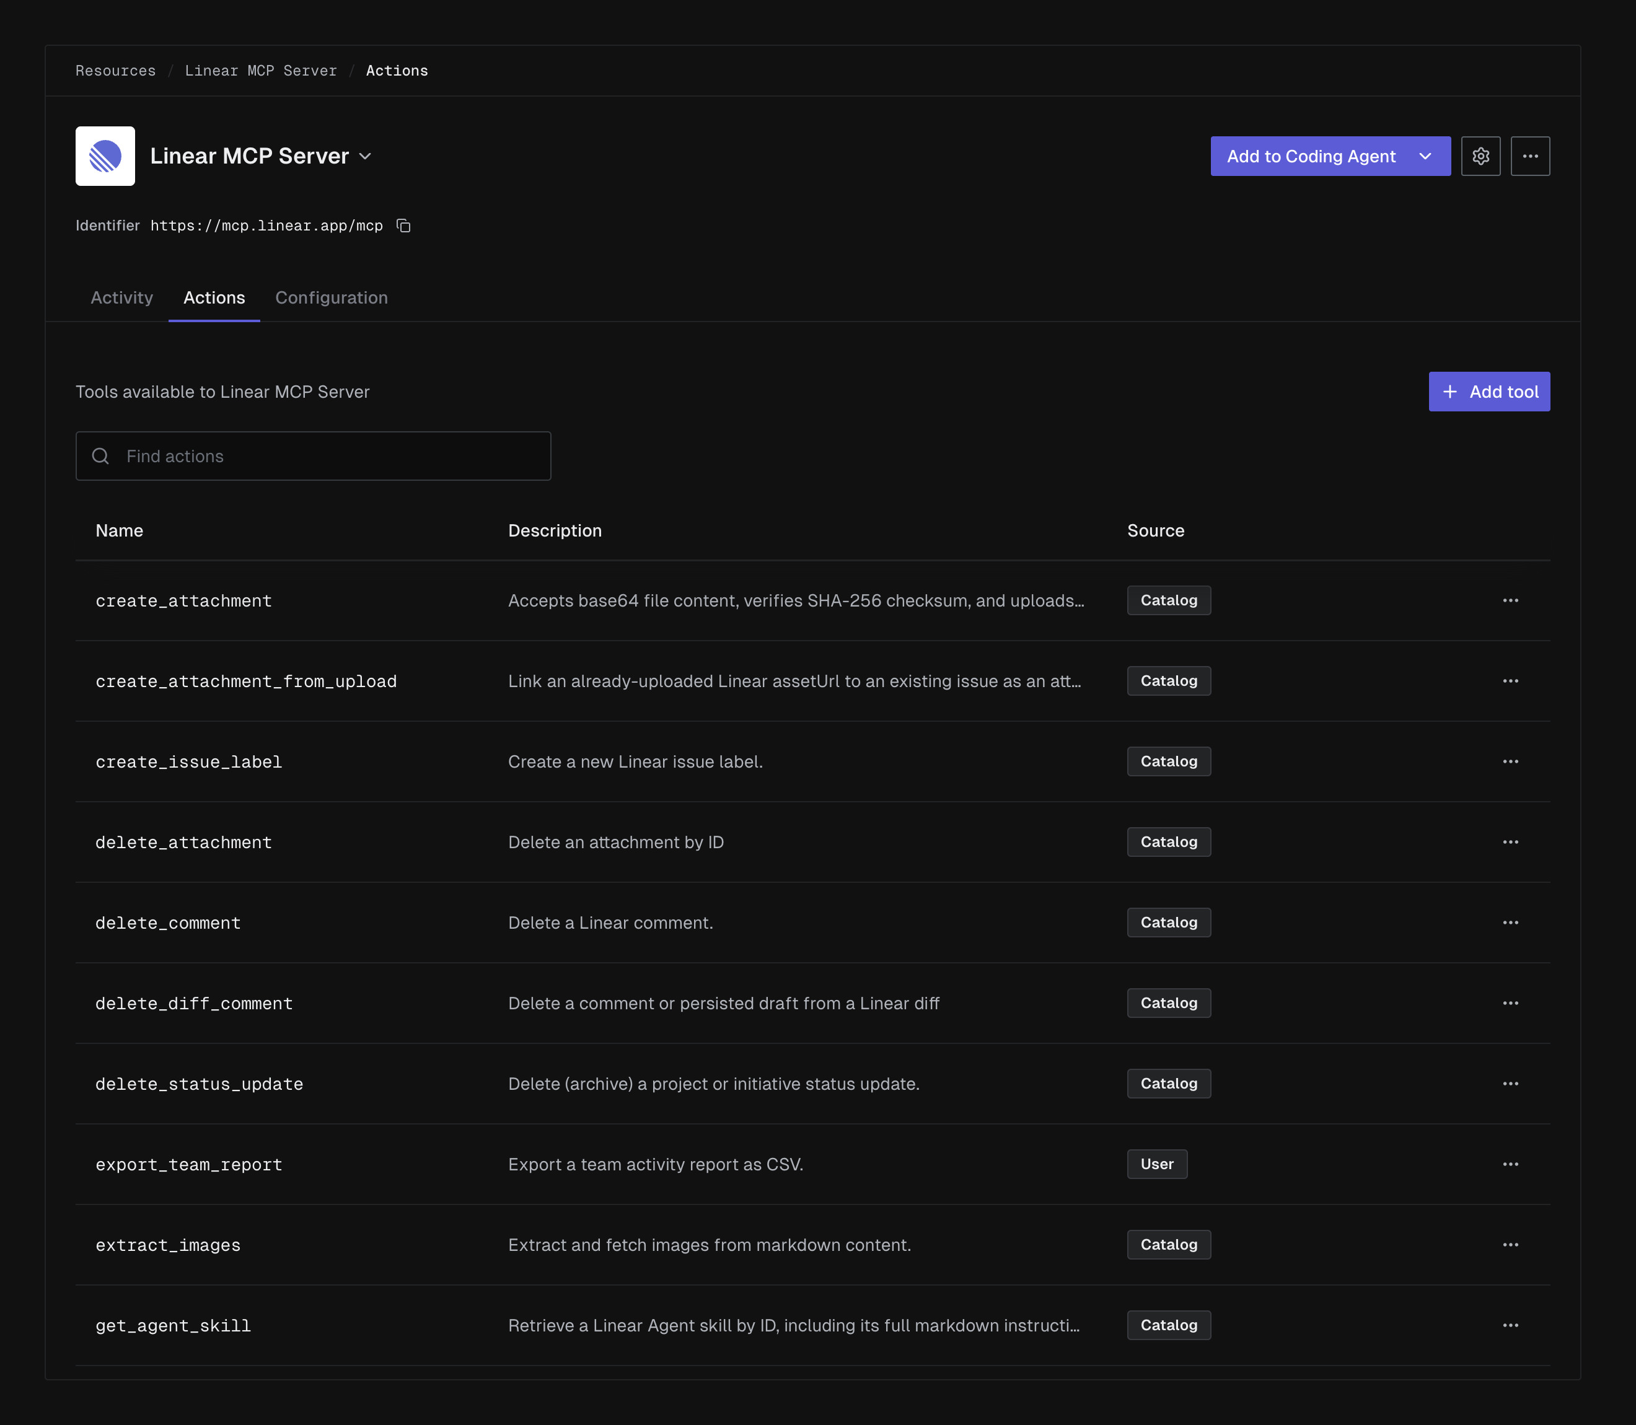Select the create_attachment_from_upload tool name
This screenshot has width=1636, height=1425.
246,682
